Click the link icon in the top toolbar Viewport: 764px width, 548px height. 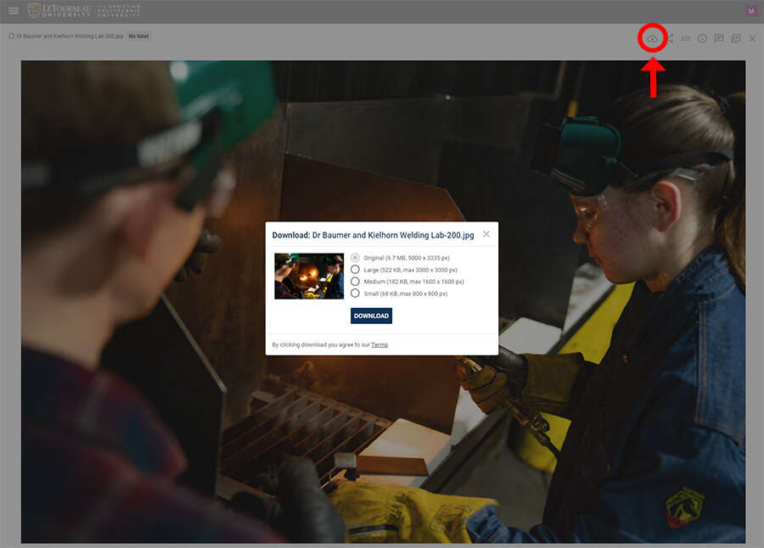point(686,38)
